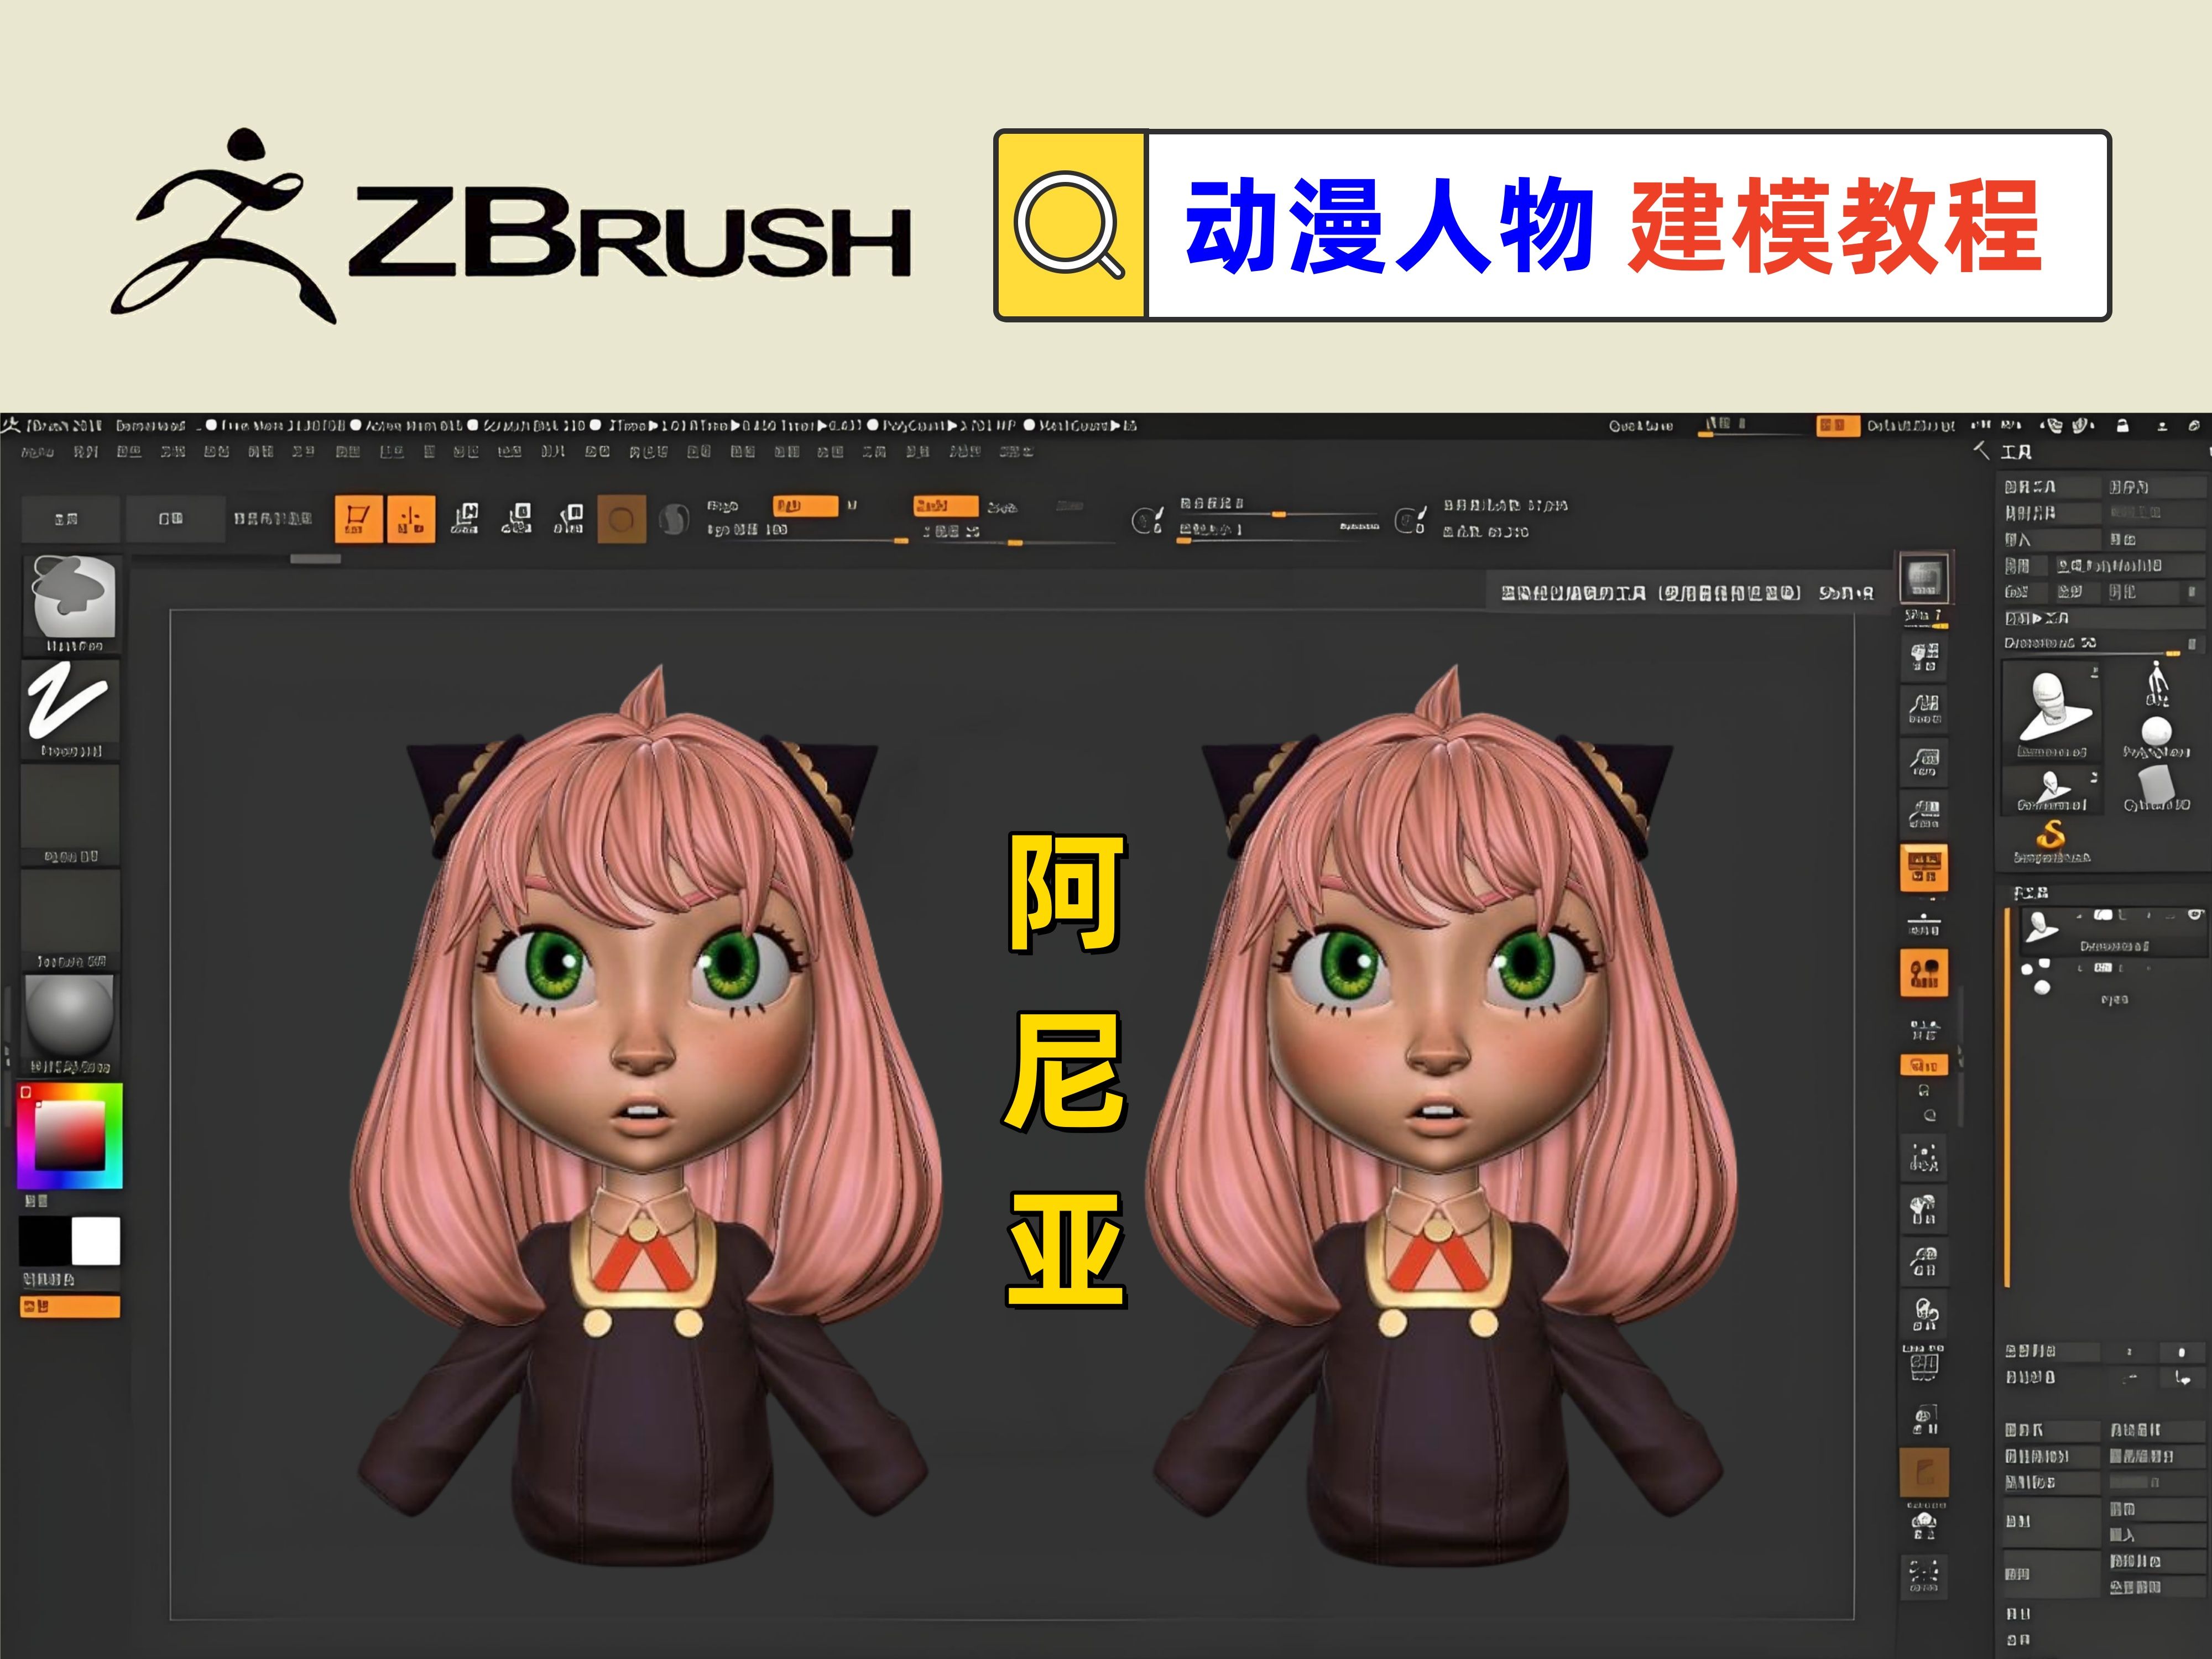The height and width of the screenshot is (1659, 2212).
Task: Select the Zoom3D icon on right shelf
Action: (x=1924, y=1261)
